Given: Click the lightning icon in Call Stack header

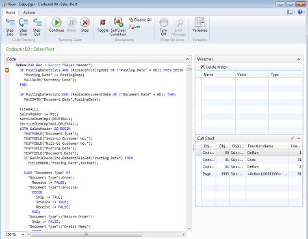Looking at the screenshot, I should [292, 138].
